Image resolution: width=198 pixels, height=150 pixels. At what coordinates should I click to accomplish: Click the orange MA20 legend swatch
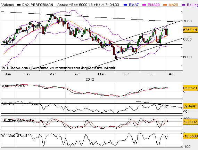165,5
